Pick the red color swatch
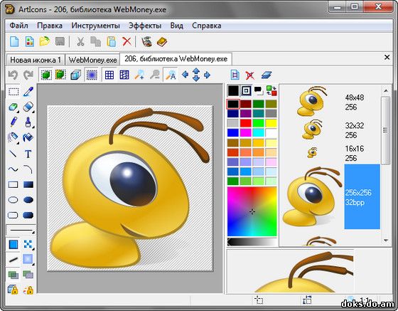This screenshot has width=398, height=311. pos(245,123)
